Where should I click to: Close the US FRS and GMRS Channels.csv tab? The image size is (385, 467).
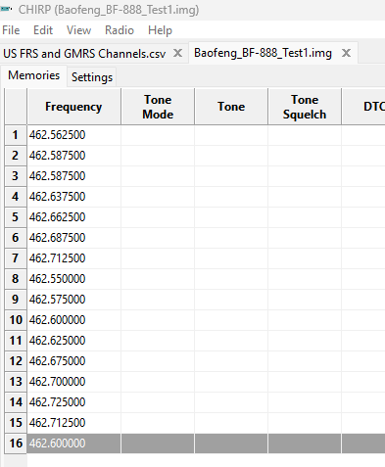177,53
